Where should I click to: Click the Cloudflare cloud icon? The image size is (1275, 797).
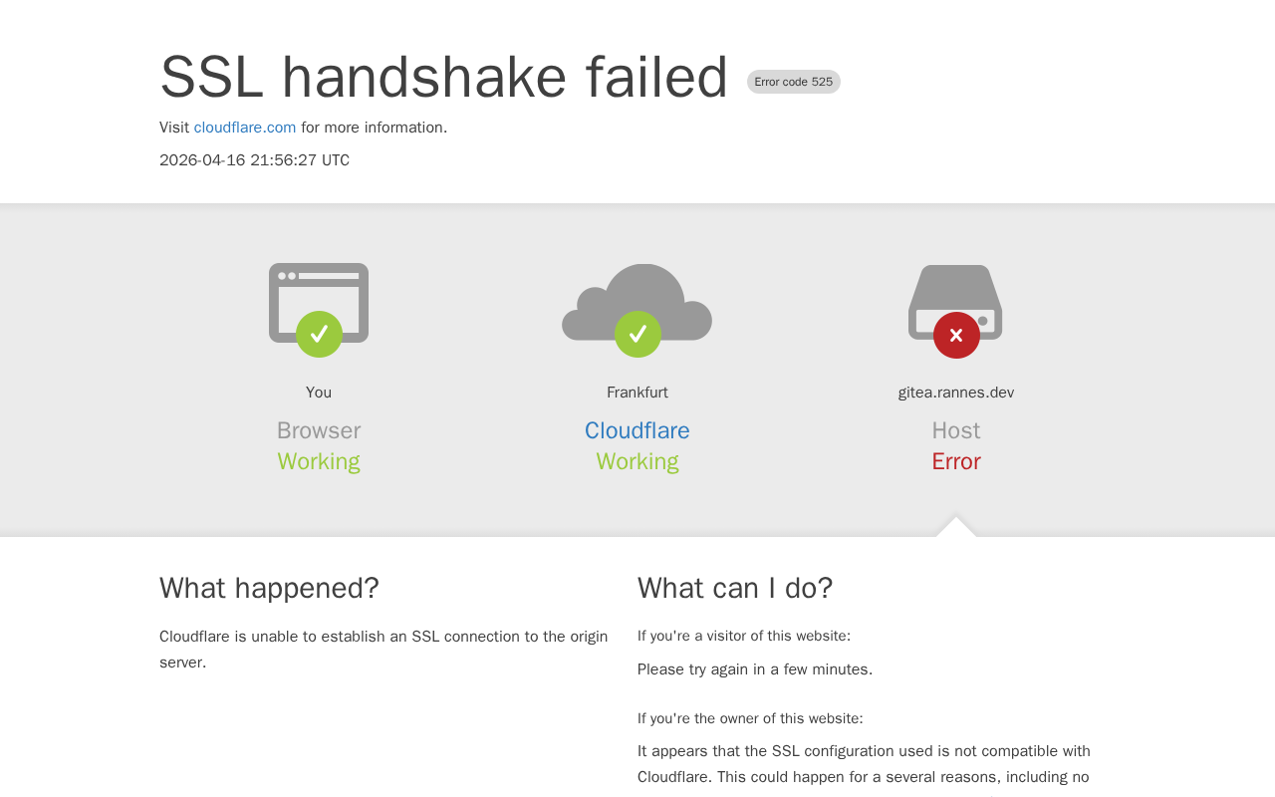pyautogui.click(x=637, y=294)
